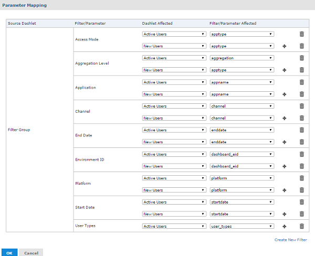Add another mapping for Channel
This screenshot has height=256, width=315.
click(x=284, y=118)
